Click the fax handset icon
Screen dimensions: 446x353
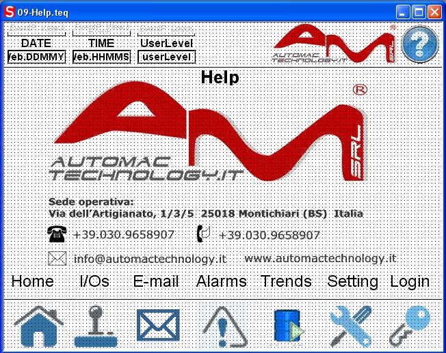click(x=203, y=234)
